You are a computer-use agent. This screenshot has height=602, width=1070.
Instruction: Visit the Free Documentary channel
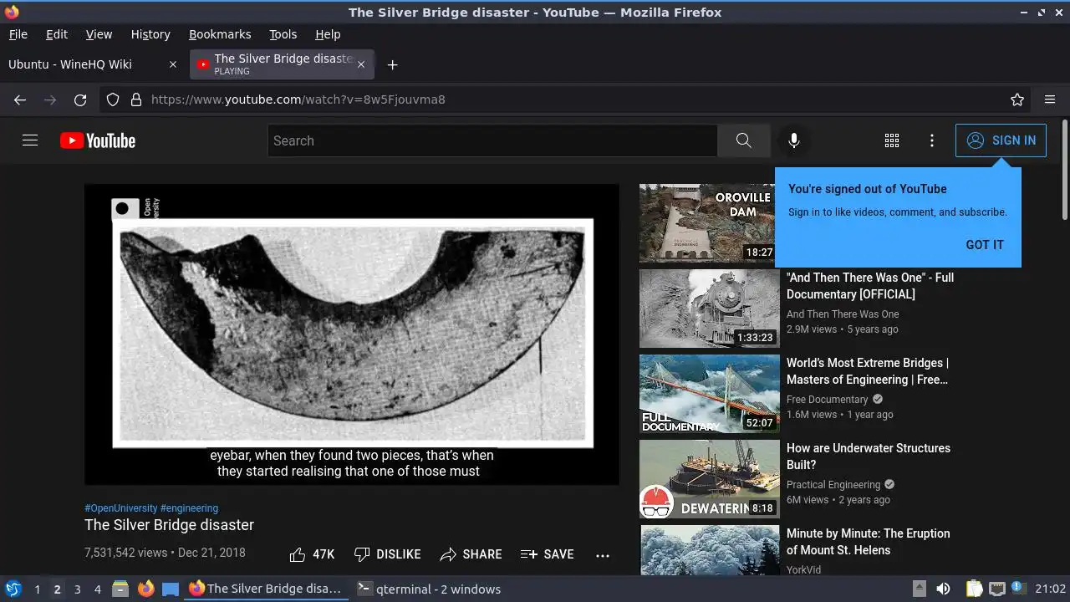coord(828,400)
